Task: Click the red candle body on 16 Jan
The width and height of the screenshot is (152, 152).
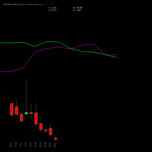Action: [17, 111]
